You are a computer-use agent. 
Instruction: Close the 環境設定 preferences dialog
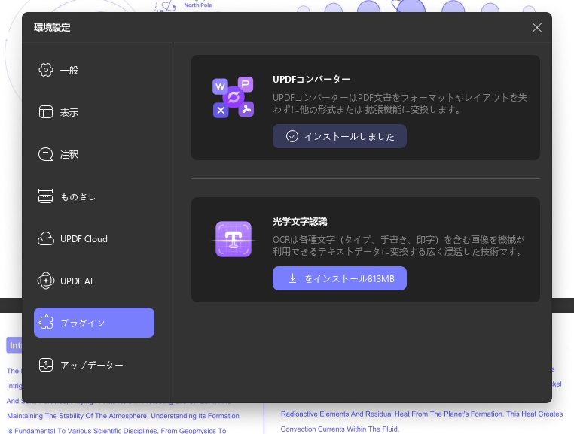tap(537, 27)
